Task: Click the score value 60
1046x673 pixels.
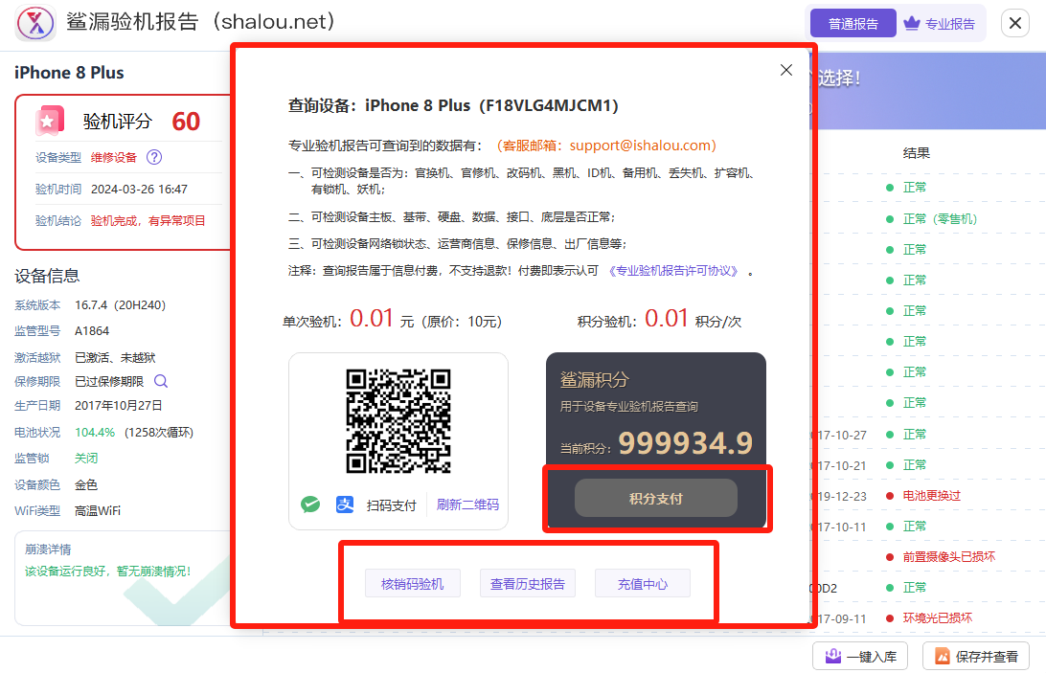Action: pos(186,122)
